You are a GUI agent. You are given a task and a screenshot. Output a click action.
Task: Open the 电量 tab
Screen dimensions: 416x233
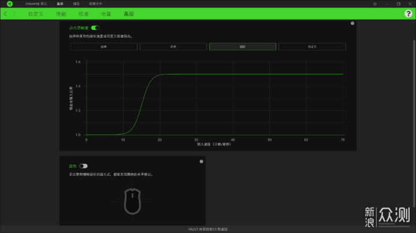coord(106,14)
